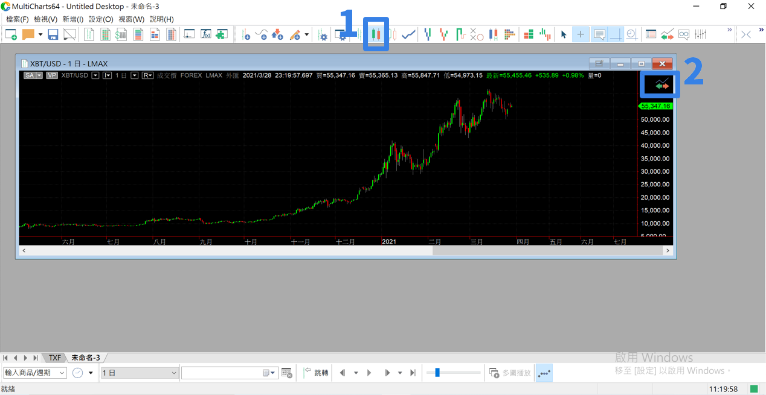This screenshot has width=766, height=395.
Task: Step playback backward one bar
Action: pos(343,373)
